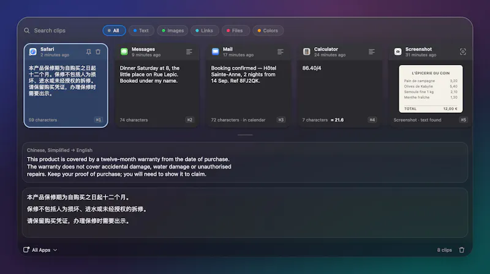Click the = 21.6 calculation result
Viewport: 490px width, 274px height.
pos(337,120)
